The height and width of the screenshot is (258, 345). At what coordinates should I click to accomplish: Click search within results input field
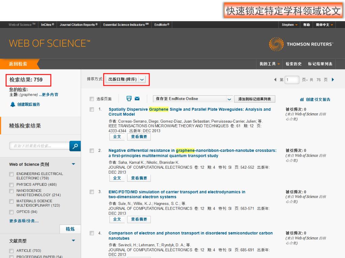tap(39, 146)
